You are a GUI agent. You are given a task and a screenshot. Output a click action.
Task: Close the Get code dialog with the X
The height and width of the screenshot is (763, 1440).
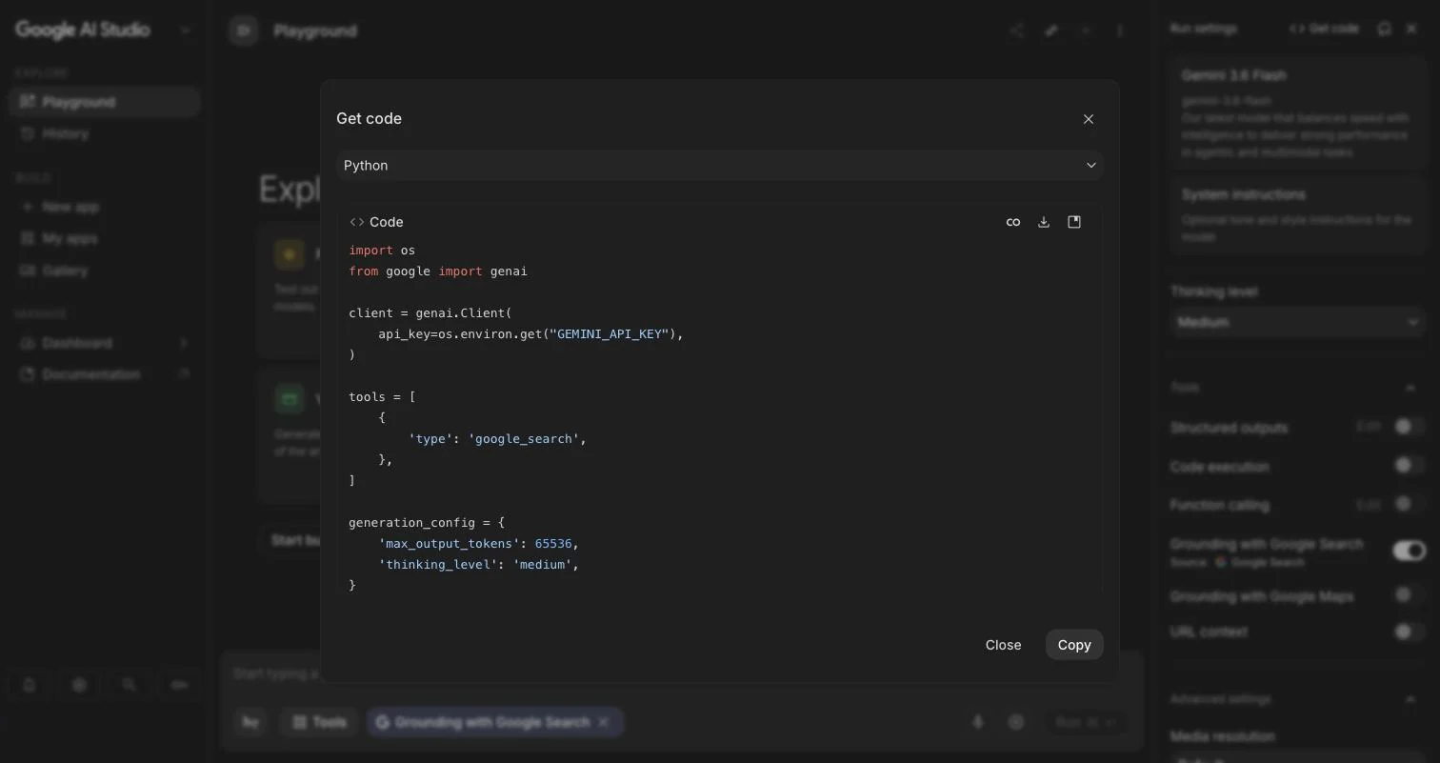click(x=1089, y=119)
